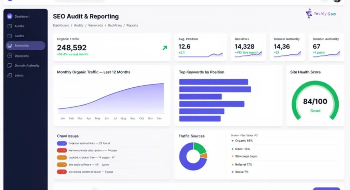
Task: Click the green Site Health gauge arc
Action: pos(315,83)
